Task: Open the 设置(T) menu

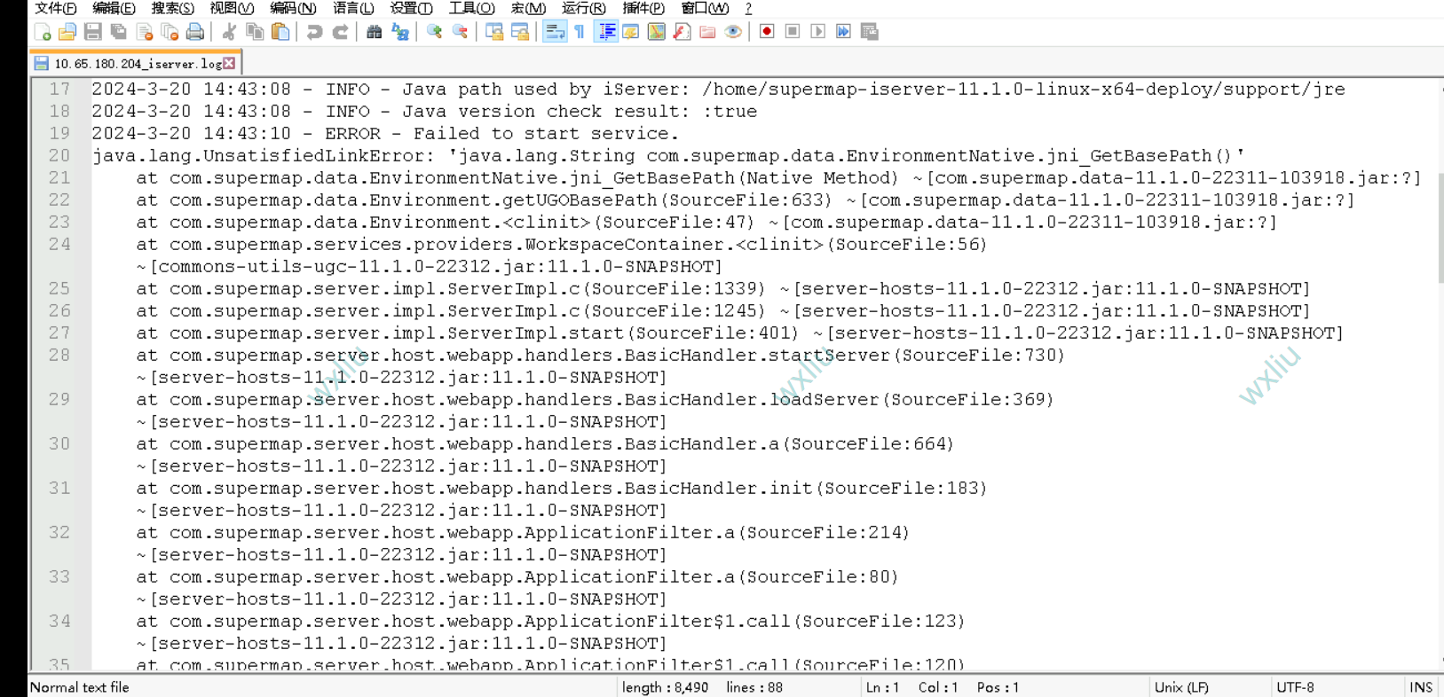Action: [412, 8]
